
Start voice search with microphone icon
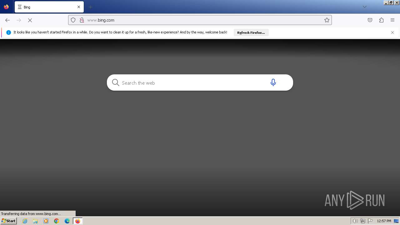click(x=273, y=82)
